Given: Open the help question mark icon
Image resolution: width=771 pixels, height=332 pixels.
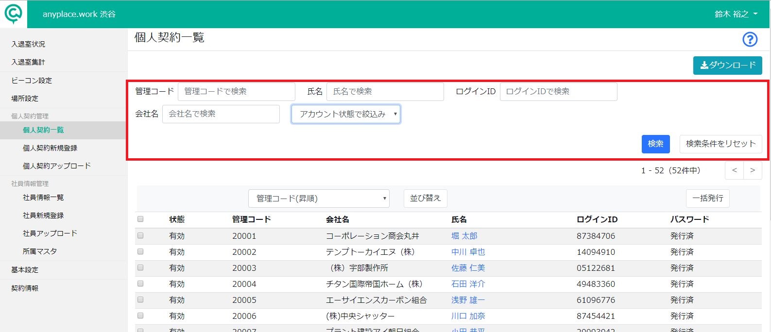Looking at the screenshot, I should pyautogui.click(x=750, y=39).
